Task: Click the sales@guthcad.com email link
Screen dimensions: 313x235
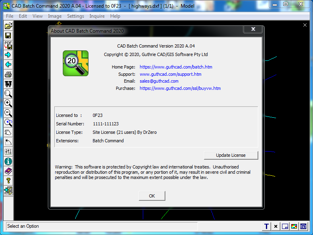Action: (x=159, y=81)
